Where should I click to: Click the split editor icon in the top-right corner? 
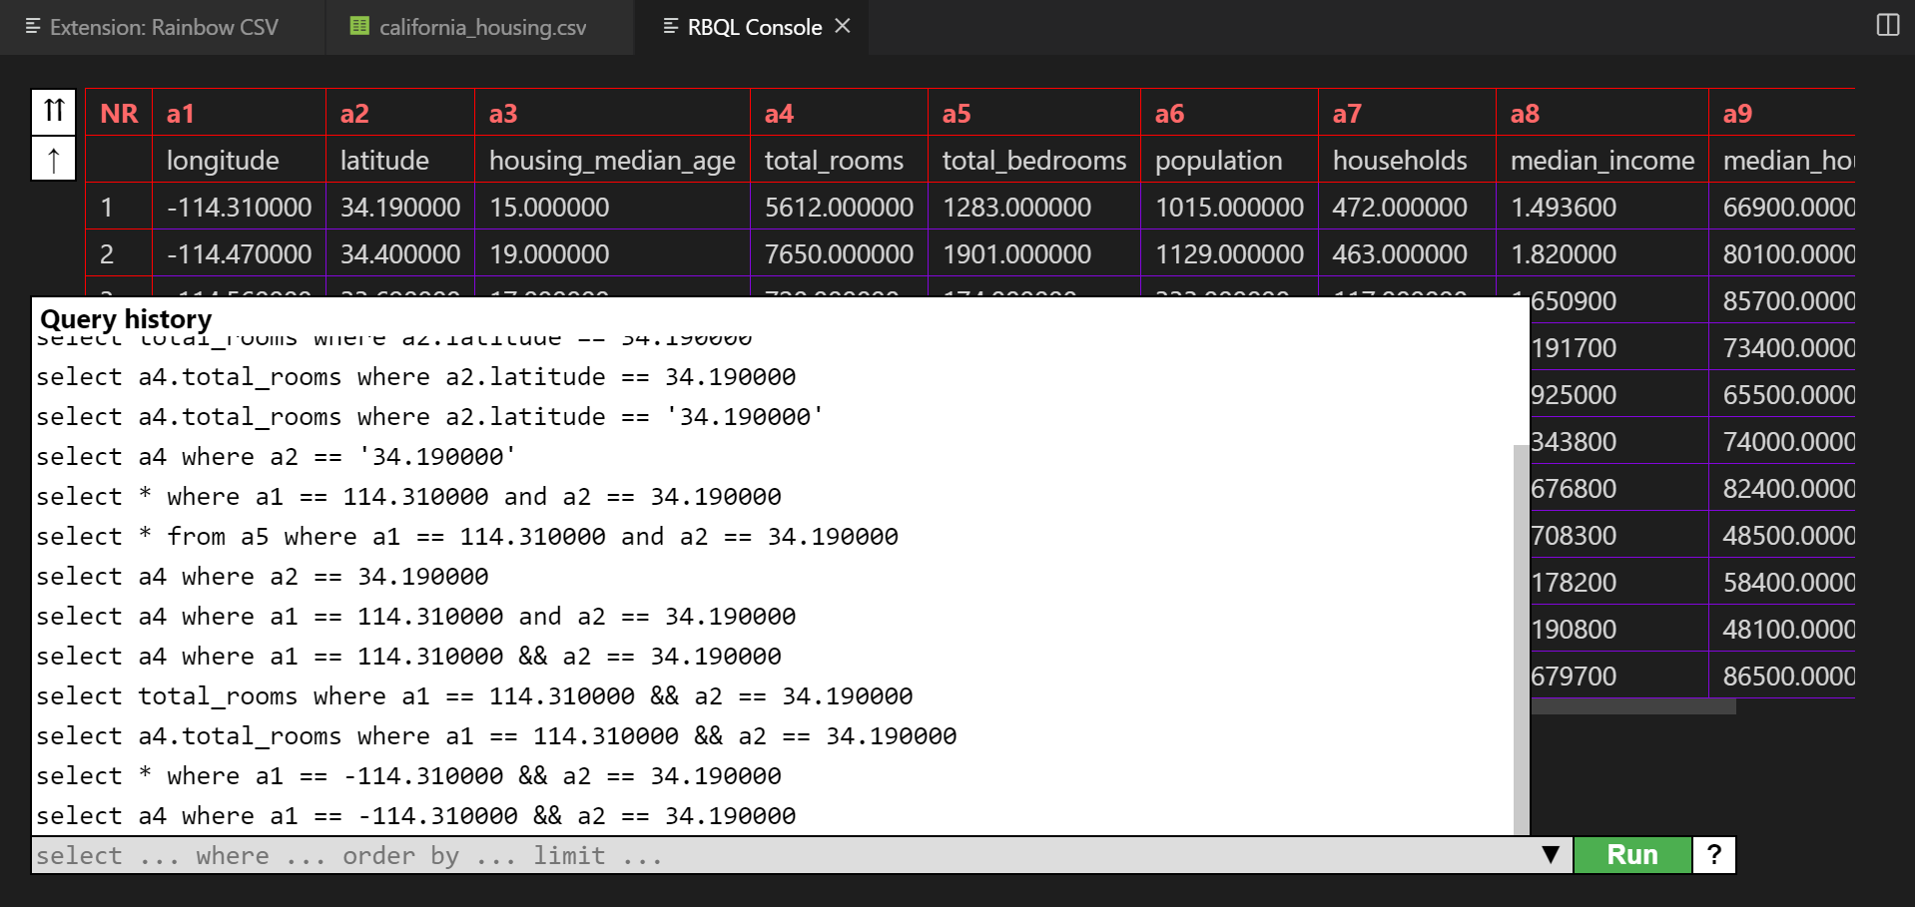pos(1888,26)
